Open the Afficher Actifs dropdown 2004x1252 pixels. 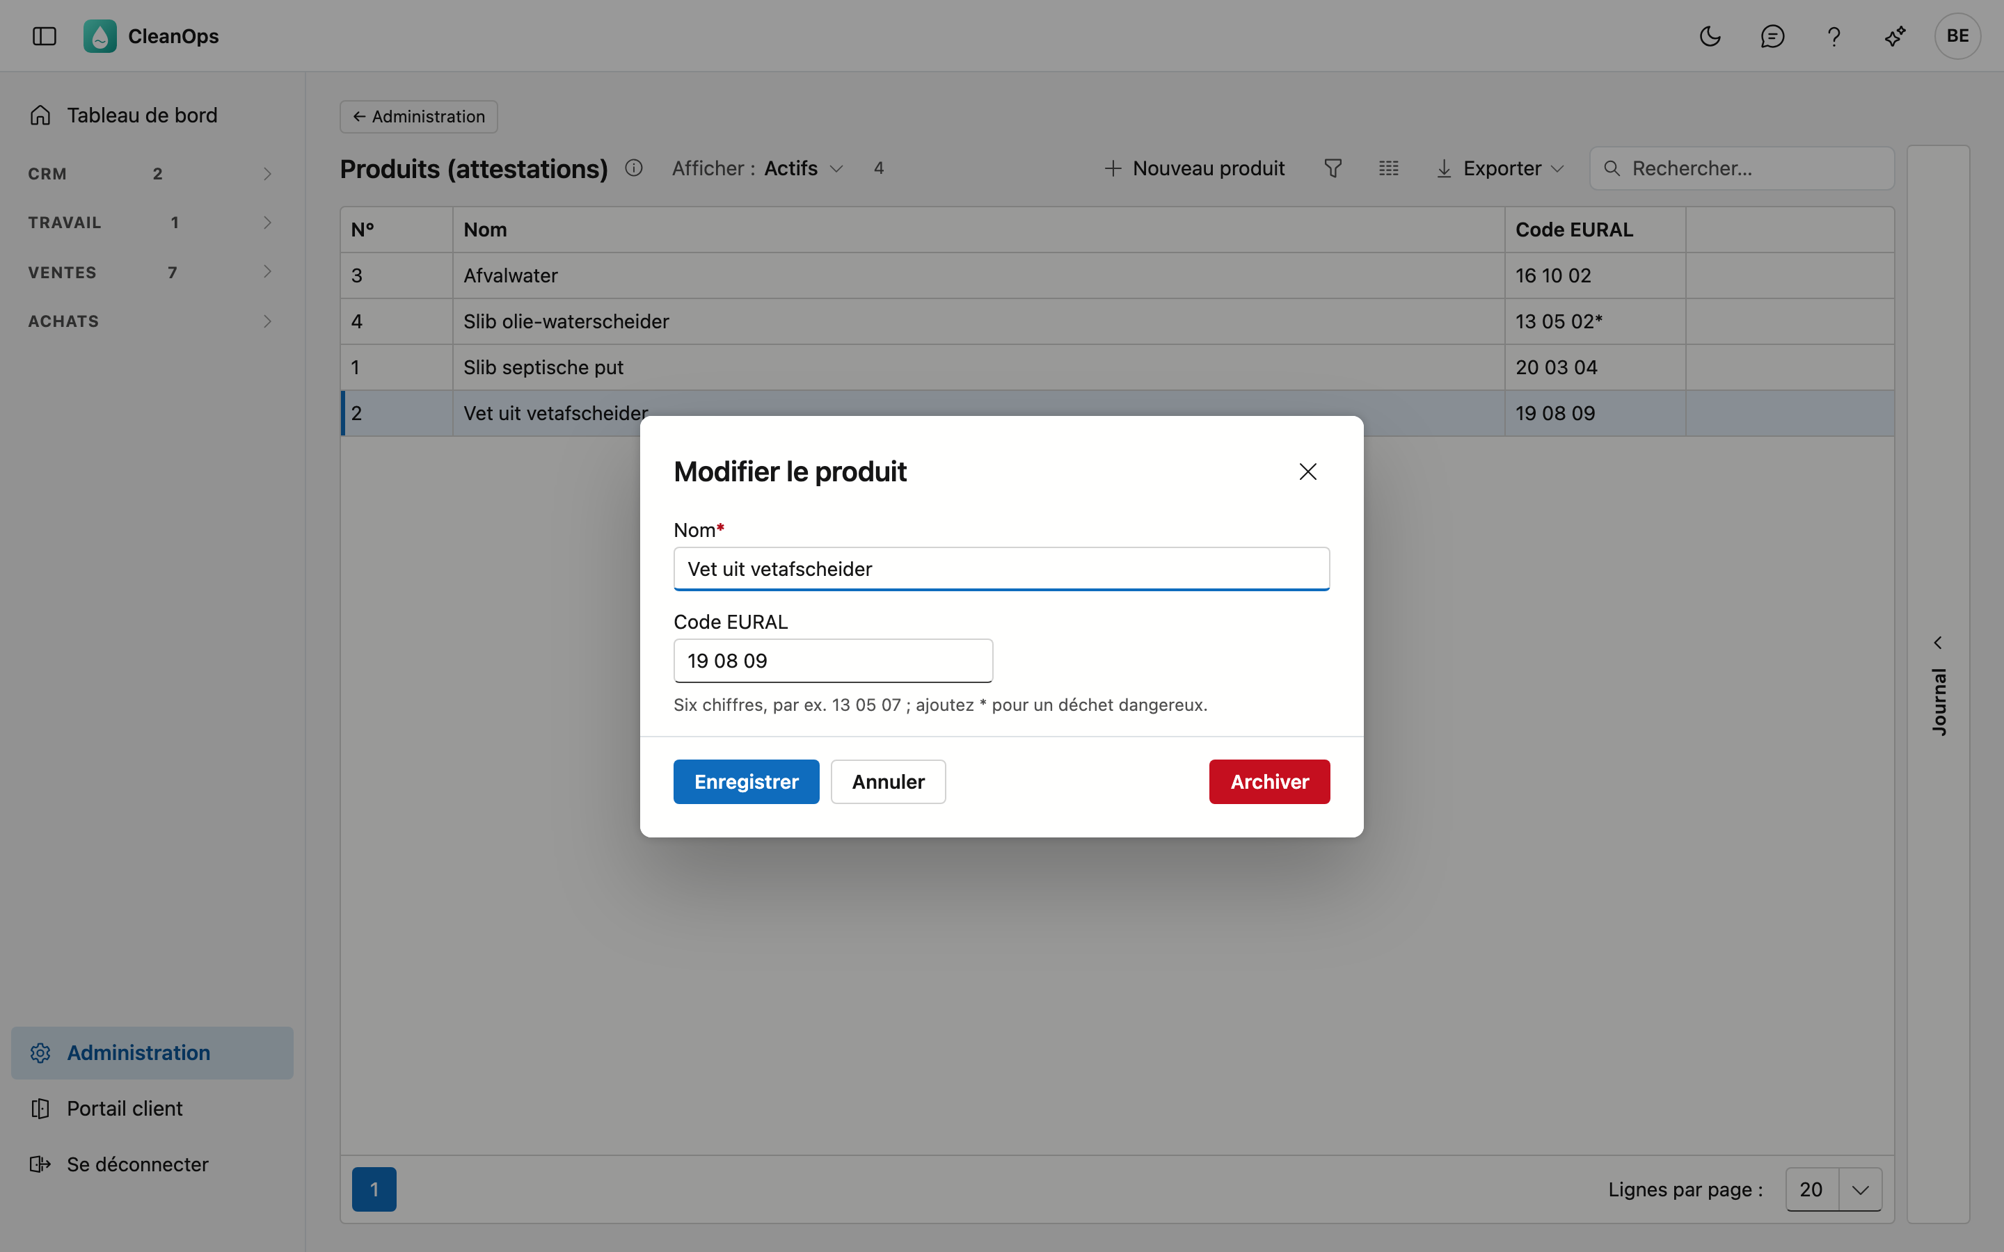758,168
